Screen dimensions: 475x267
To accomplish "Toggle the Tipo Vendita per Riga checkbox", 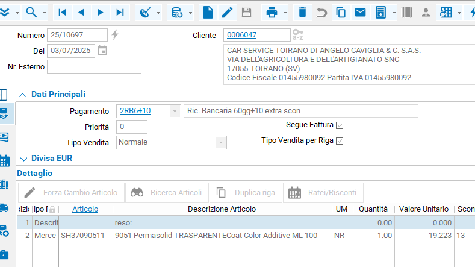I will pyautogui.click(x=340, y=141).
